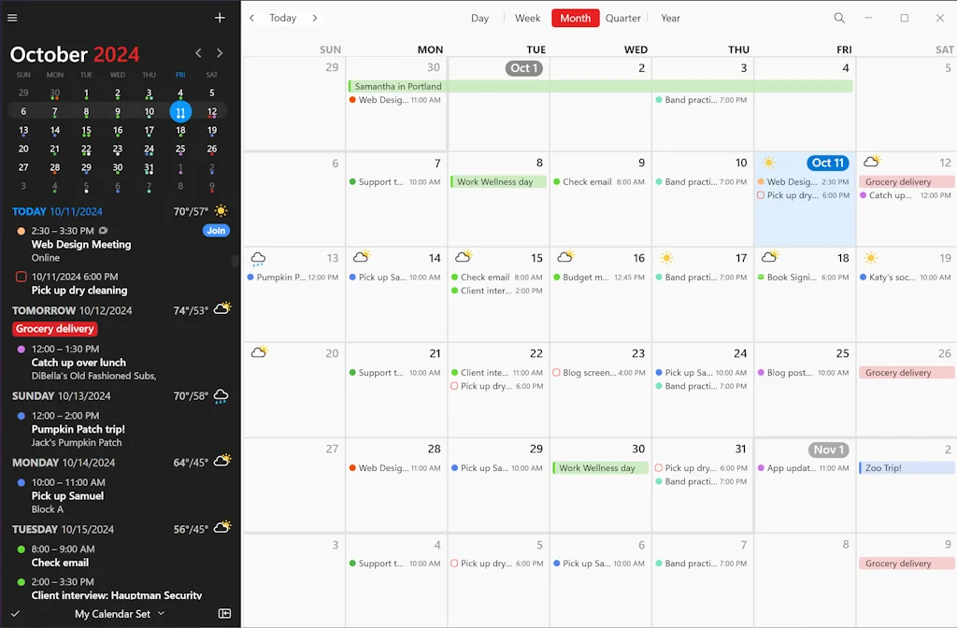Click the rain cloud icon on October 13
This screenshot has height=628, width=957.
pyautogui.click(x=258, y=259)
